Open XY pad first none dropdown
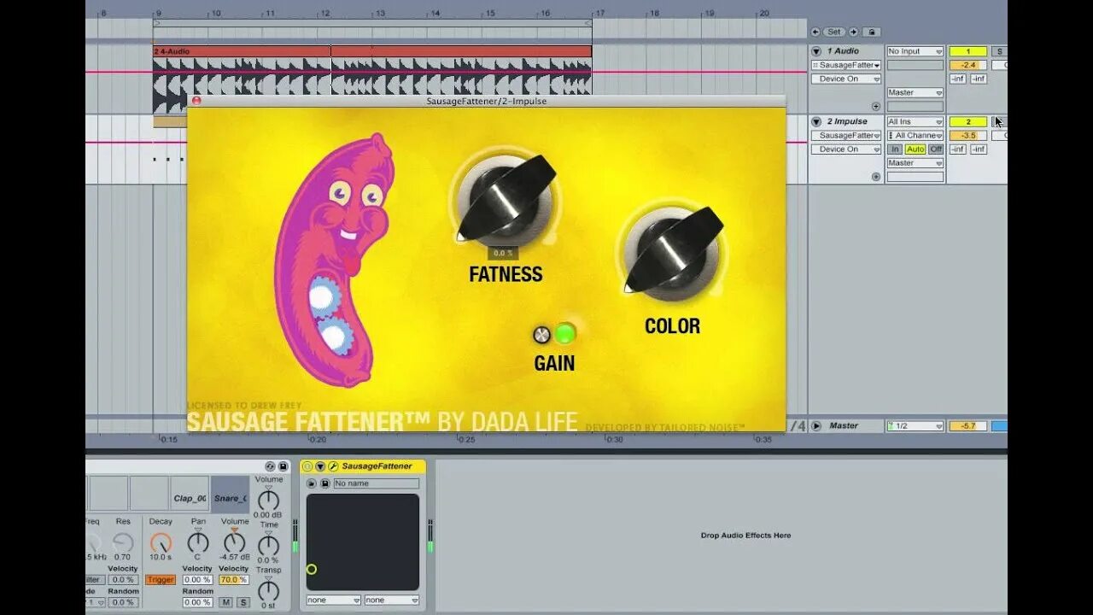 point(333,600)
